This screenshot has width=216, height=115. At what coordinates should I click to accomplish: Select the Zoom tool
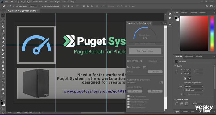pos(3,93)
